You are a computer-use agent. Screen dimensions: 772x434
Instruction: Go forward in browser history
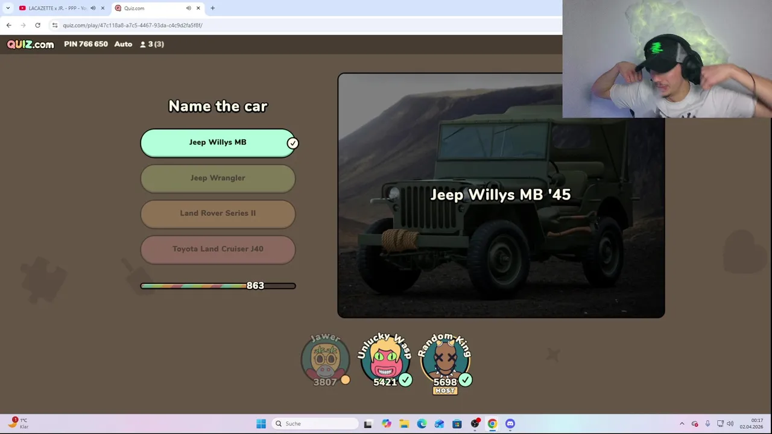pos(23,25)
